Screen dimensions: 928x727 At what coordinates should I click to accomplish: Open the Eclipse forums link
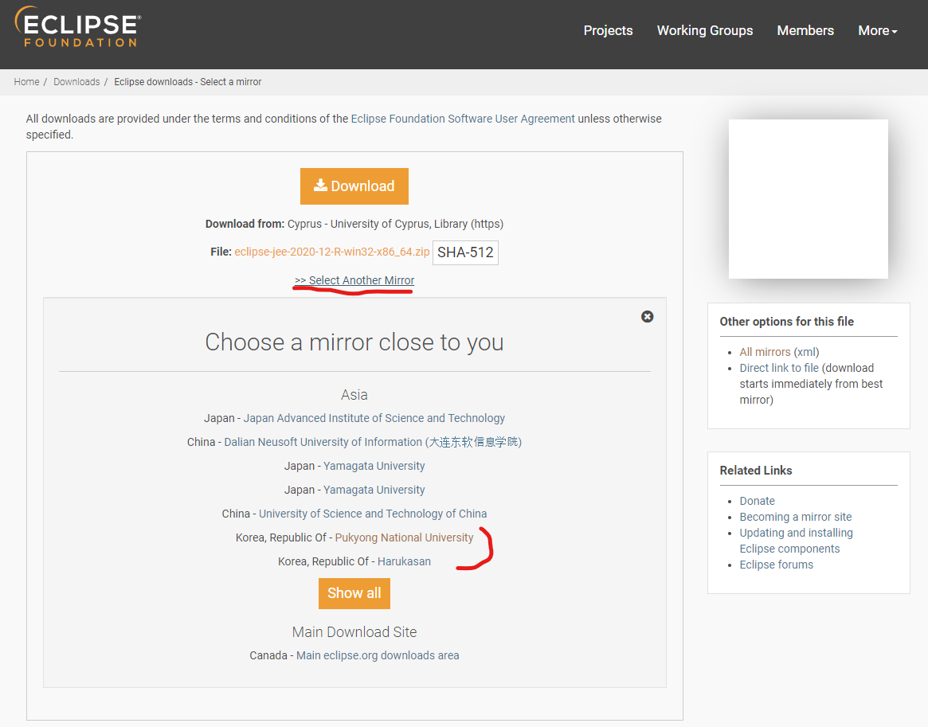[x=776, y=565]
